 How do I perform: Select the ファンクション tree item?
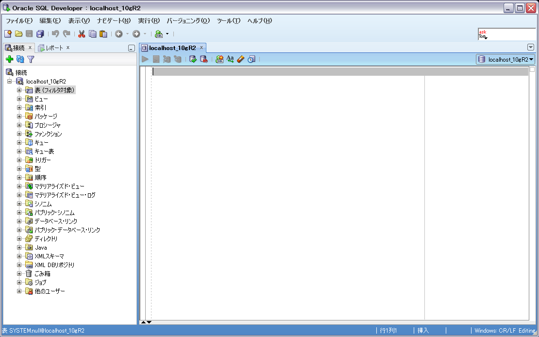pyautogui.click(x=48, y=134)
